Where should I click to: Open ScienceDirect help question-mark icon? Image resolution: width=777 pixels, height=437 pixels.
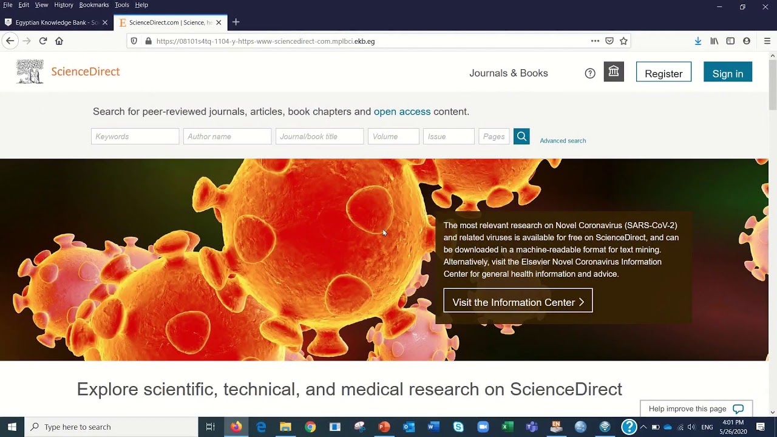tap(590, 73)
